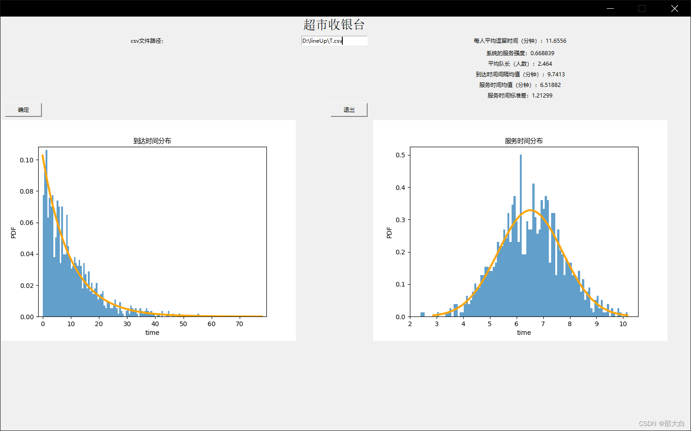Click the time axis label under service chart
The width and height of the screenshot is (691, 431).
[x=524, y=333]
